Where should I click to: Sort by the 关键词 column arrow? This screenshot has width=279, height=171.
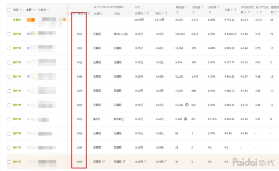48,10
